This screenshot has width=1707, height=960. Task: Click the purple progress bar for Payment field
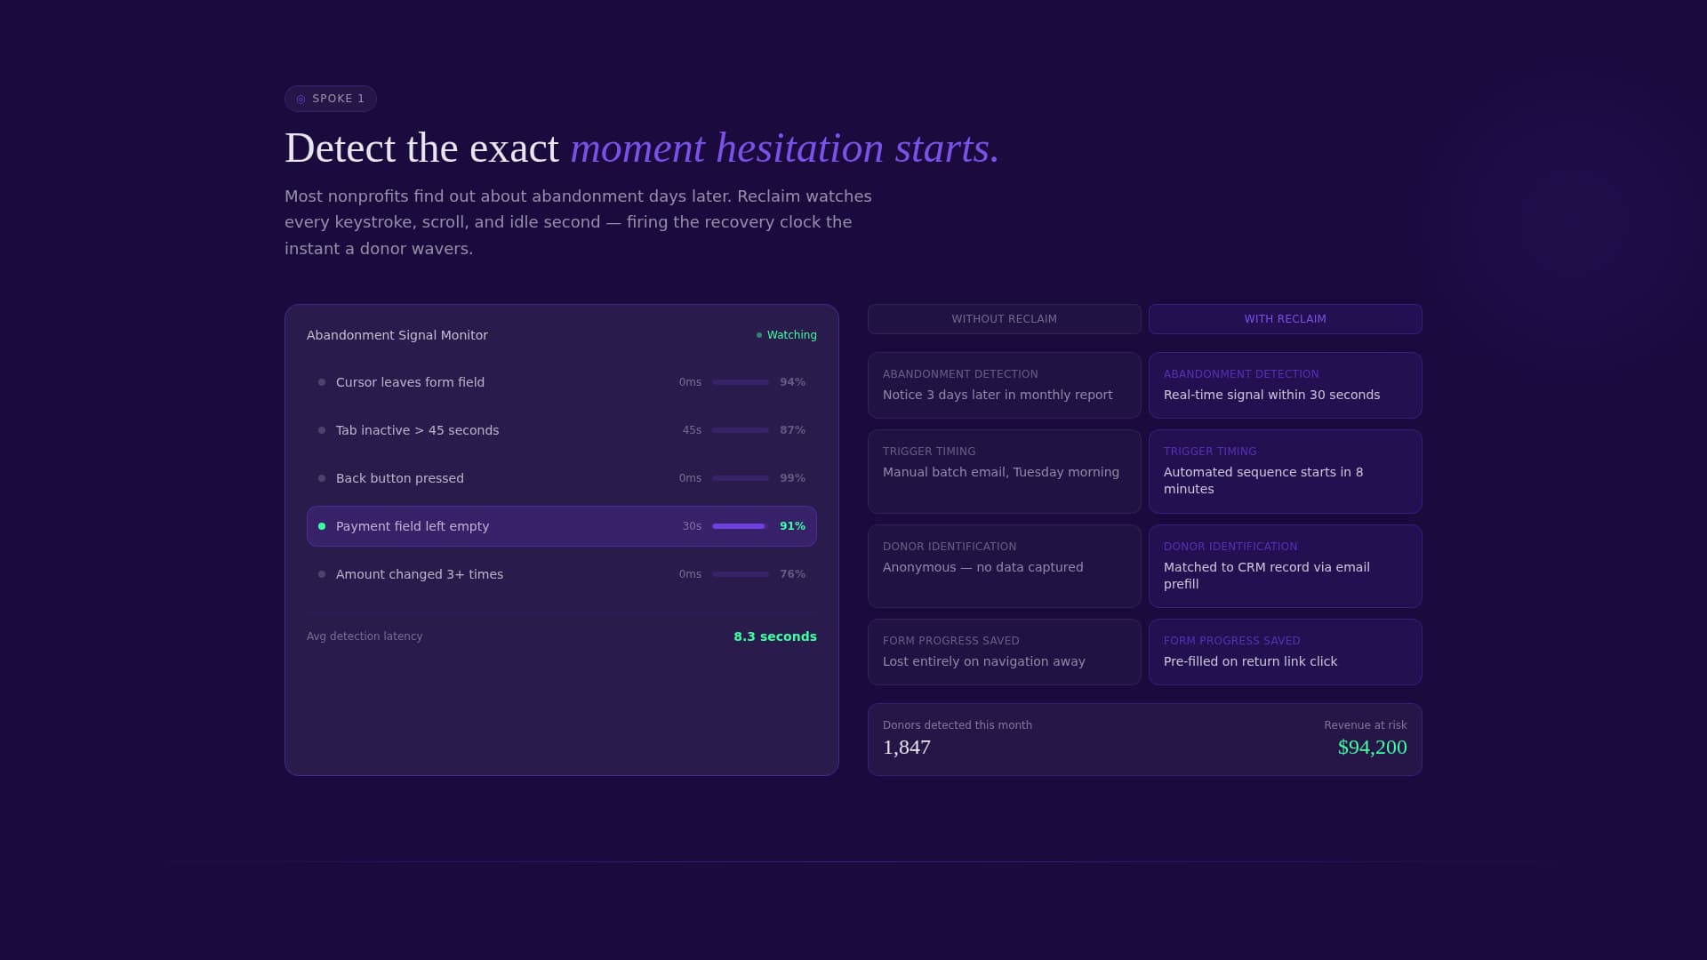pos(741,526)
